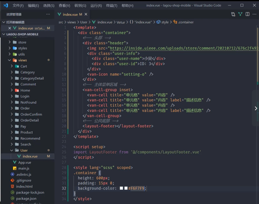
Task: Click the VS Code logo icon
Action: tap(6, 6)
